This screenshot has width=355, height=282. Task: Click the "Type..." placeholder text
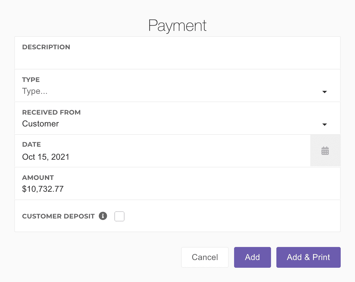pos(35,91)
